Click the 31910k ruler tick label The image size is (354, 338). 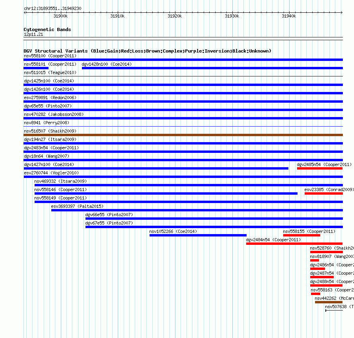click(117, 16)
